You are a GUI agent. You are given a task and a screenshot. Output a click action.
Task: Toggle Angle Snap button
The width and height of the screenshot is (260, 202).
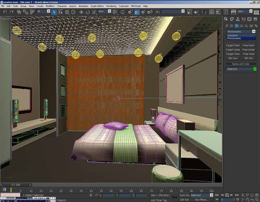tap(137, 12)
